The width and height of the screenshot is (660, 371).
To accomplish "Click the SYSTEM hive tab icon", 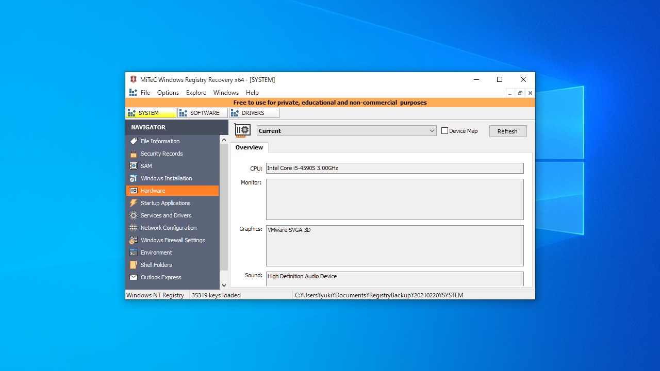I will [x=132, y=113].
